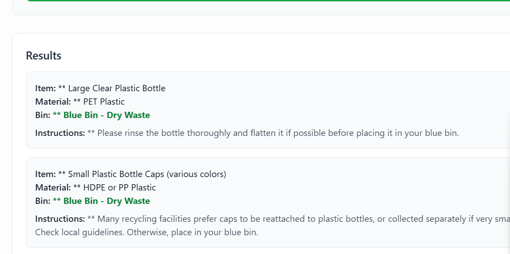Click the 'Bin:' label in the PET Plastic card

coord(42,115)
